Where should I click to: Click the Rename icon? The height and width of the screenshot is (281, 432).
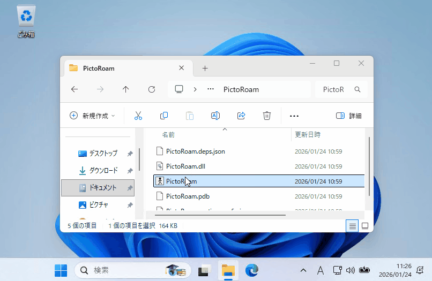[x=215, y=116]
